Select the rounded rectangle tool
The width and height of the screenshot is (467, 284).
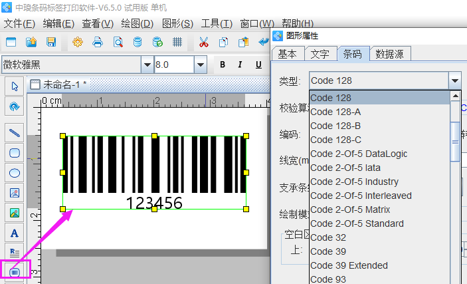click(x=15, y=153)
